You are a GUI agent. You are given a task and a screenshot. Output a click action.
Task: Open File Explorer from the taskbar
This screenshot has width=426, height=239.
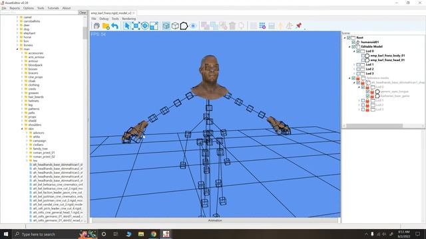point(141,234)
